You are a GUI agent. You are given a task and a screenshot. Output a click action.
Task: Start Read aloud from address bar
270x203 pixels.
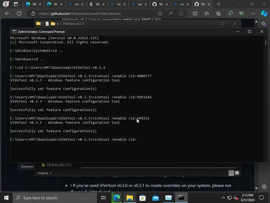pyautogui.click(x=171, y=13)
